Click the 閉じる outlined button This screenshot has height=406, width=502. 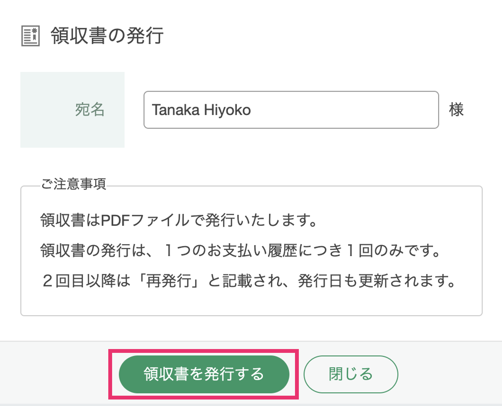[351, 374]
